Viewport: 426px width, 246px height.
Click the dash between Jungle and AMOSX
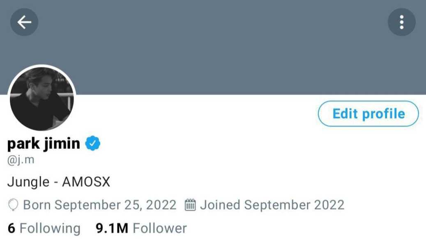56,183
